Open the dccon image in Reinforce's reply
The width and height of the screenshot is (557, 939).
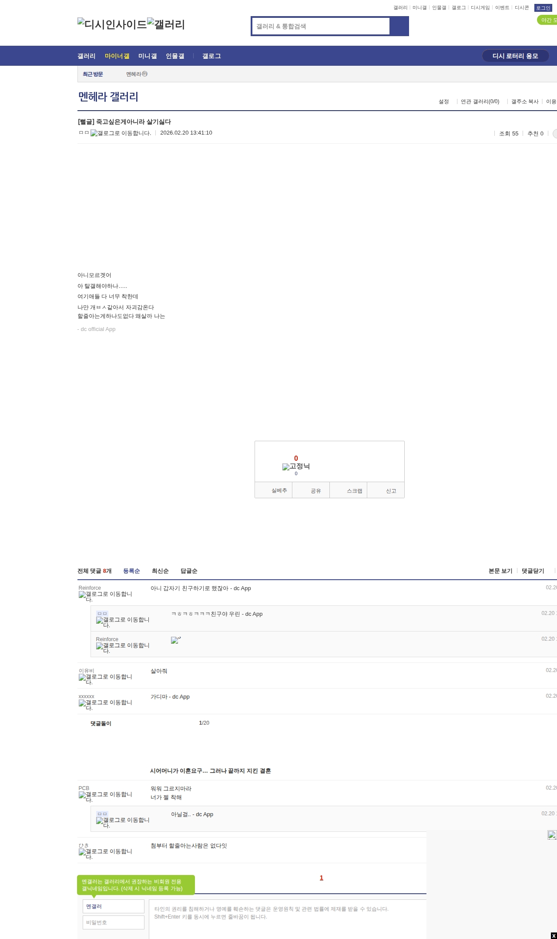(x=175, y=640)
